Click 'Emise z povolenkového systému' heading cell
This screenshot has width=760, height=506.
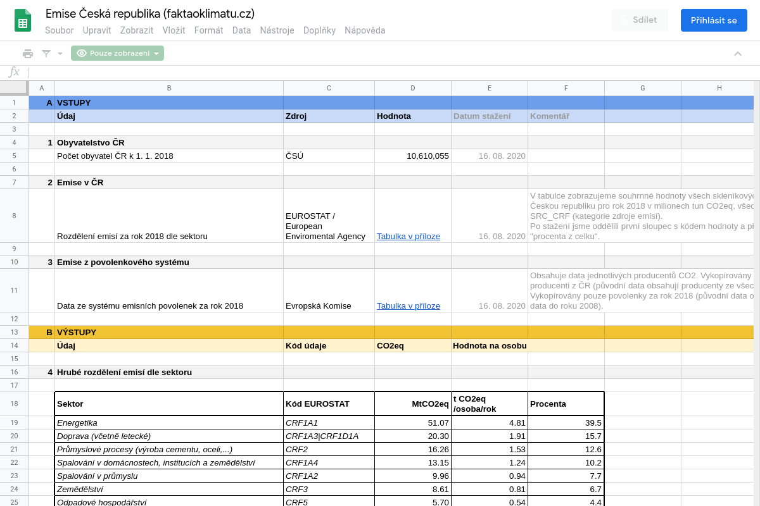[169, 262]
